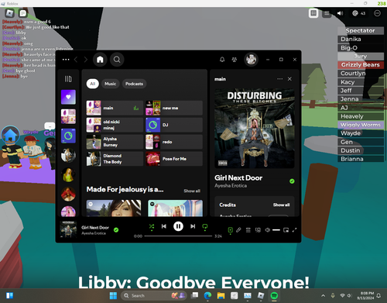Toggle repeat in the player bar

coord(205,227)
